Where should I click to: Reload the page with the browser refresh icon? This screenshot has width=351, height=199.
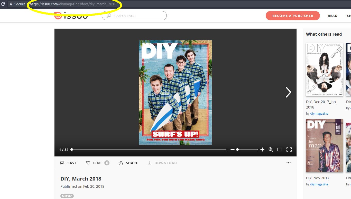(x=3, y=4)
